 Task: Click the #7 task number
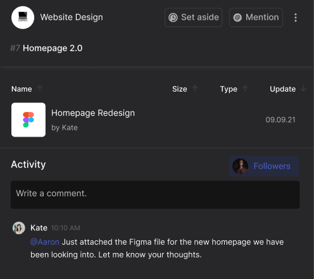15,48
